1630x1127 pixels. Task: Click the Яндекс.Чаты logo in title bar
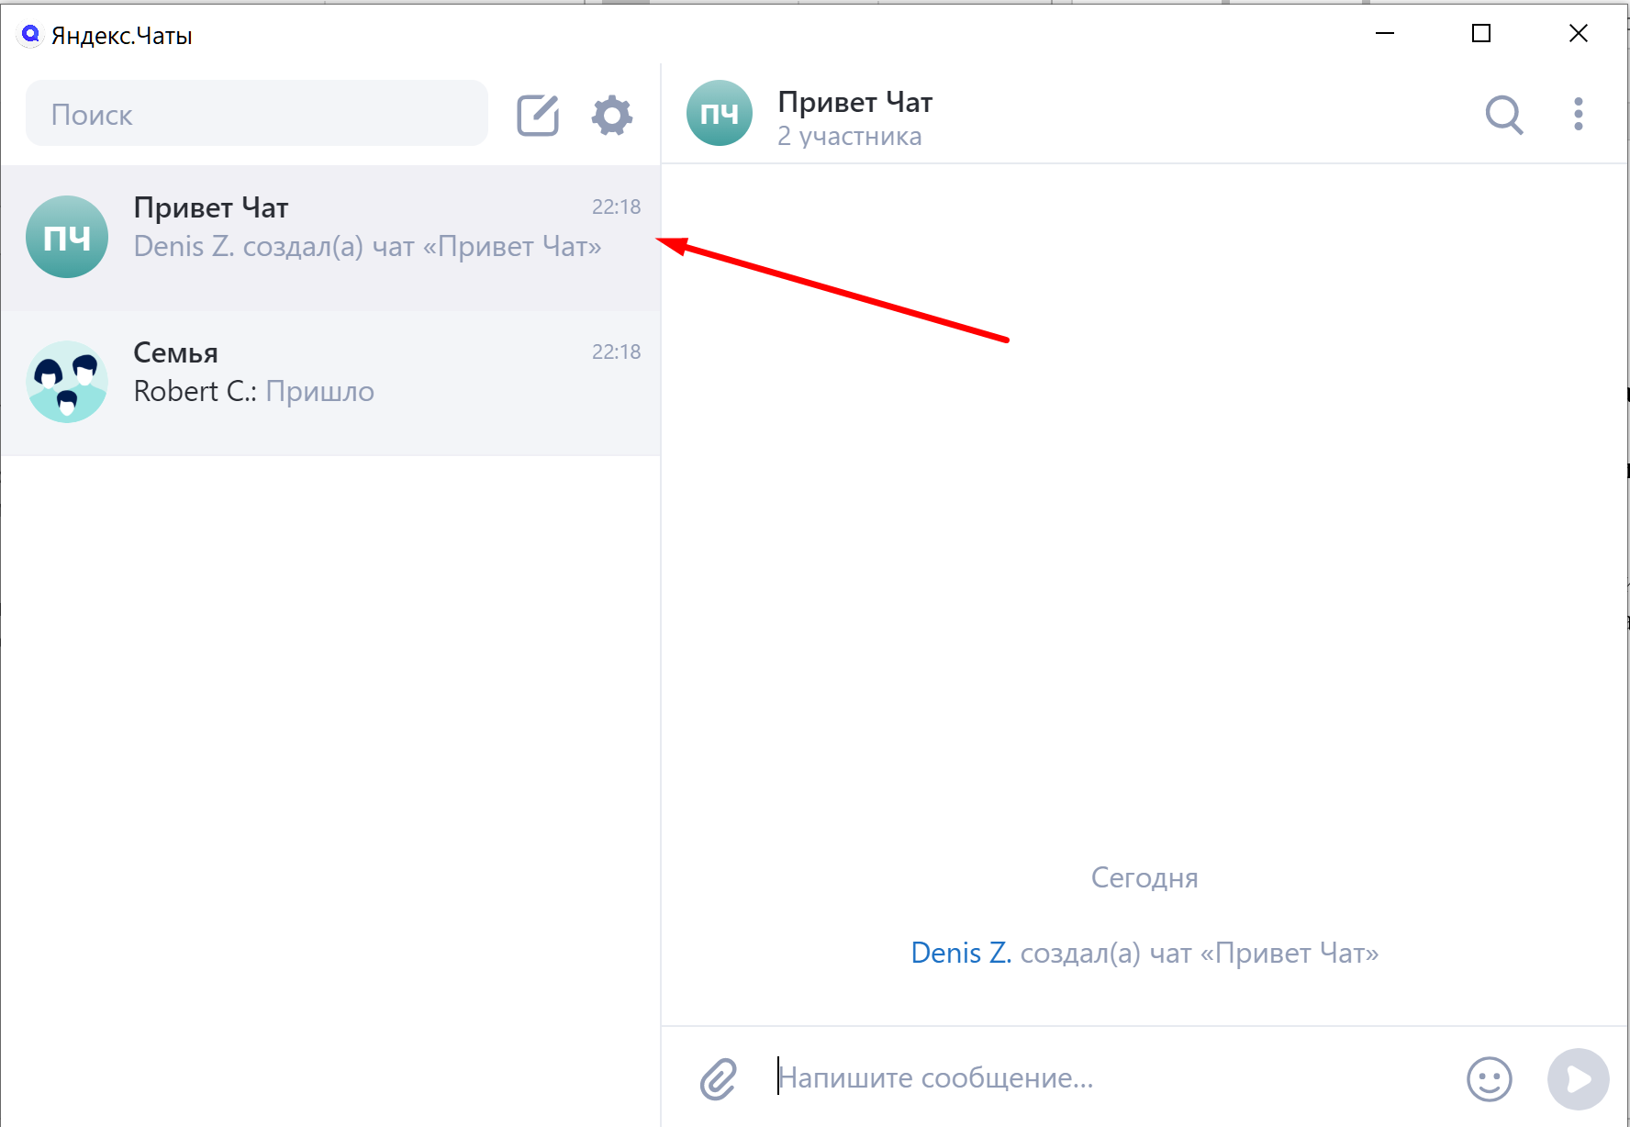[30, 35]
